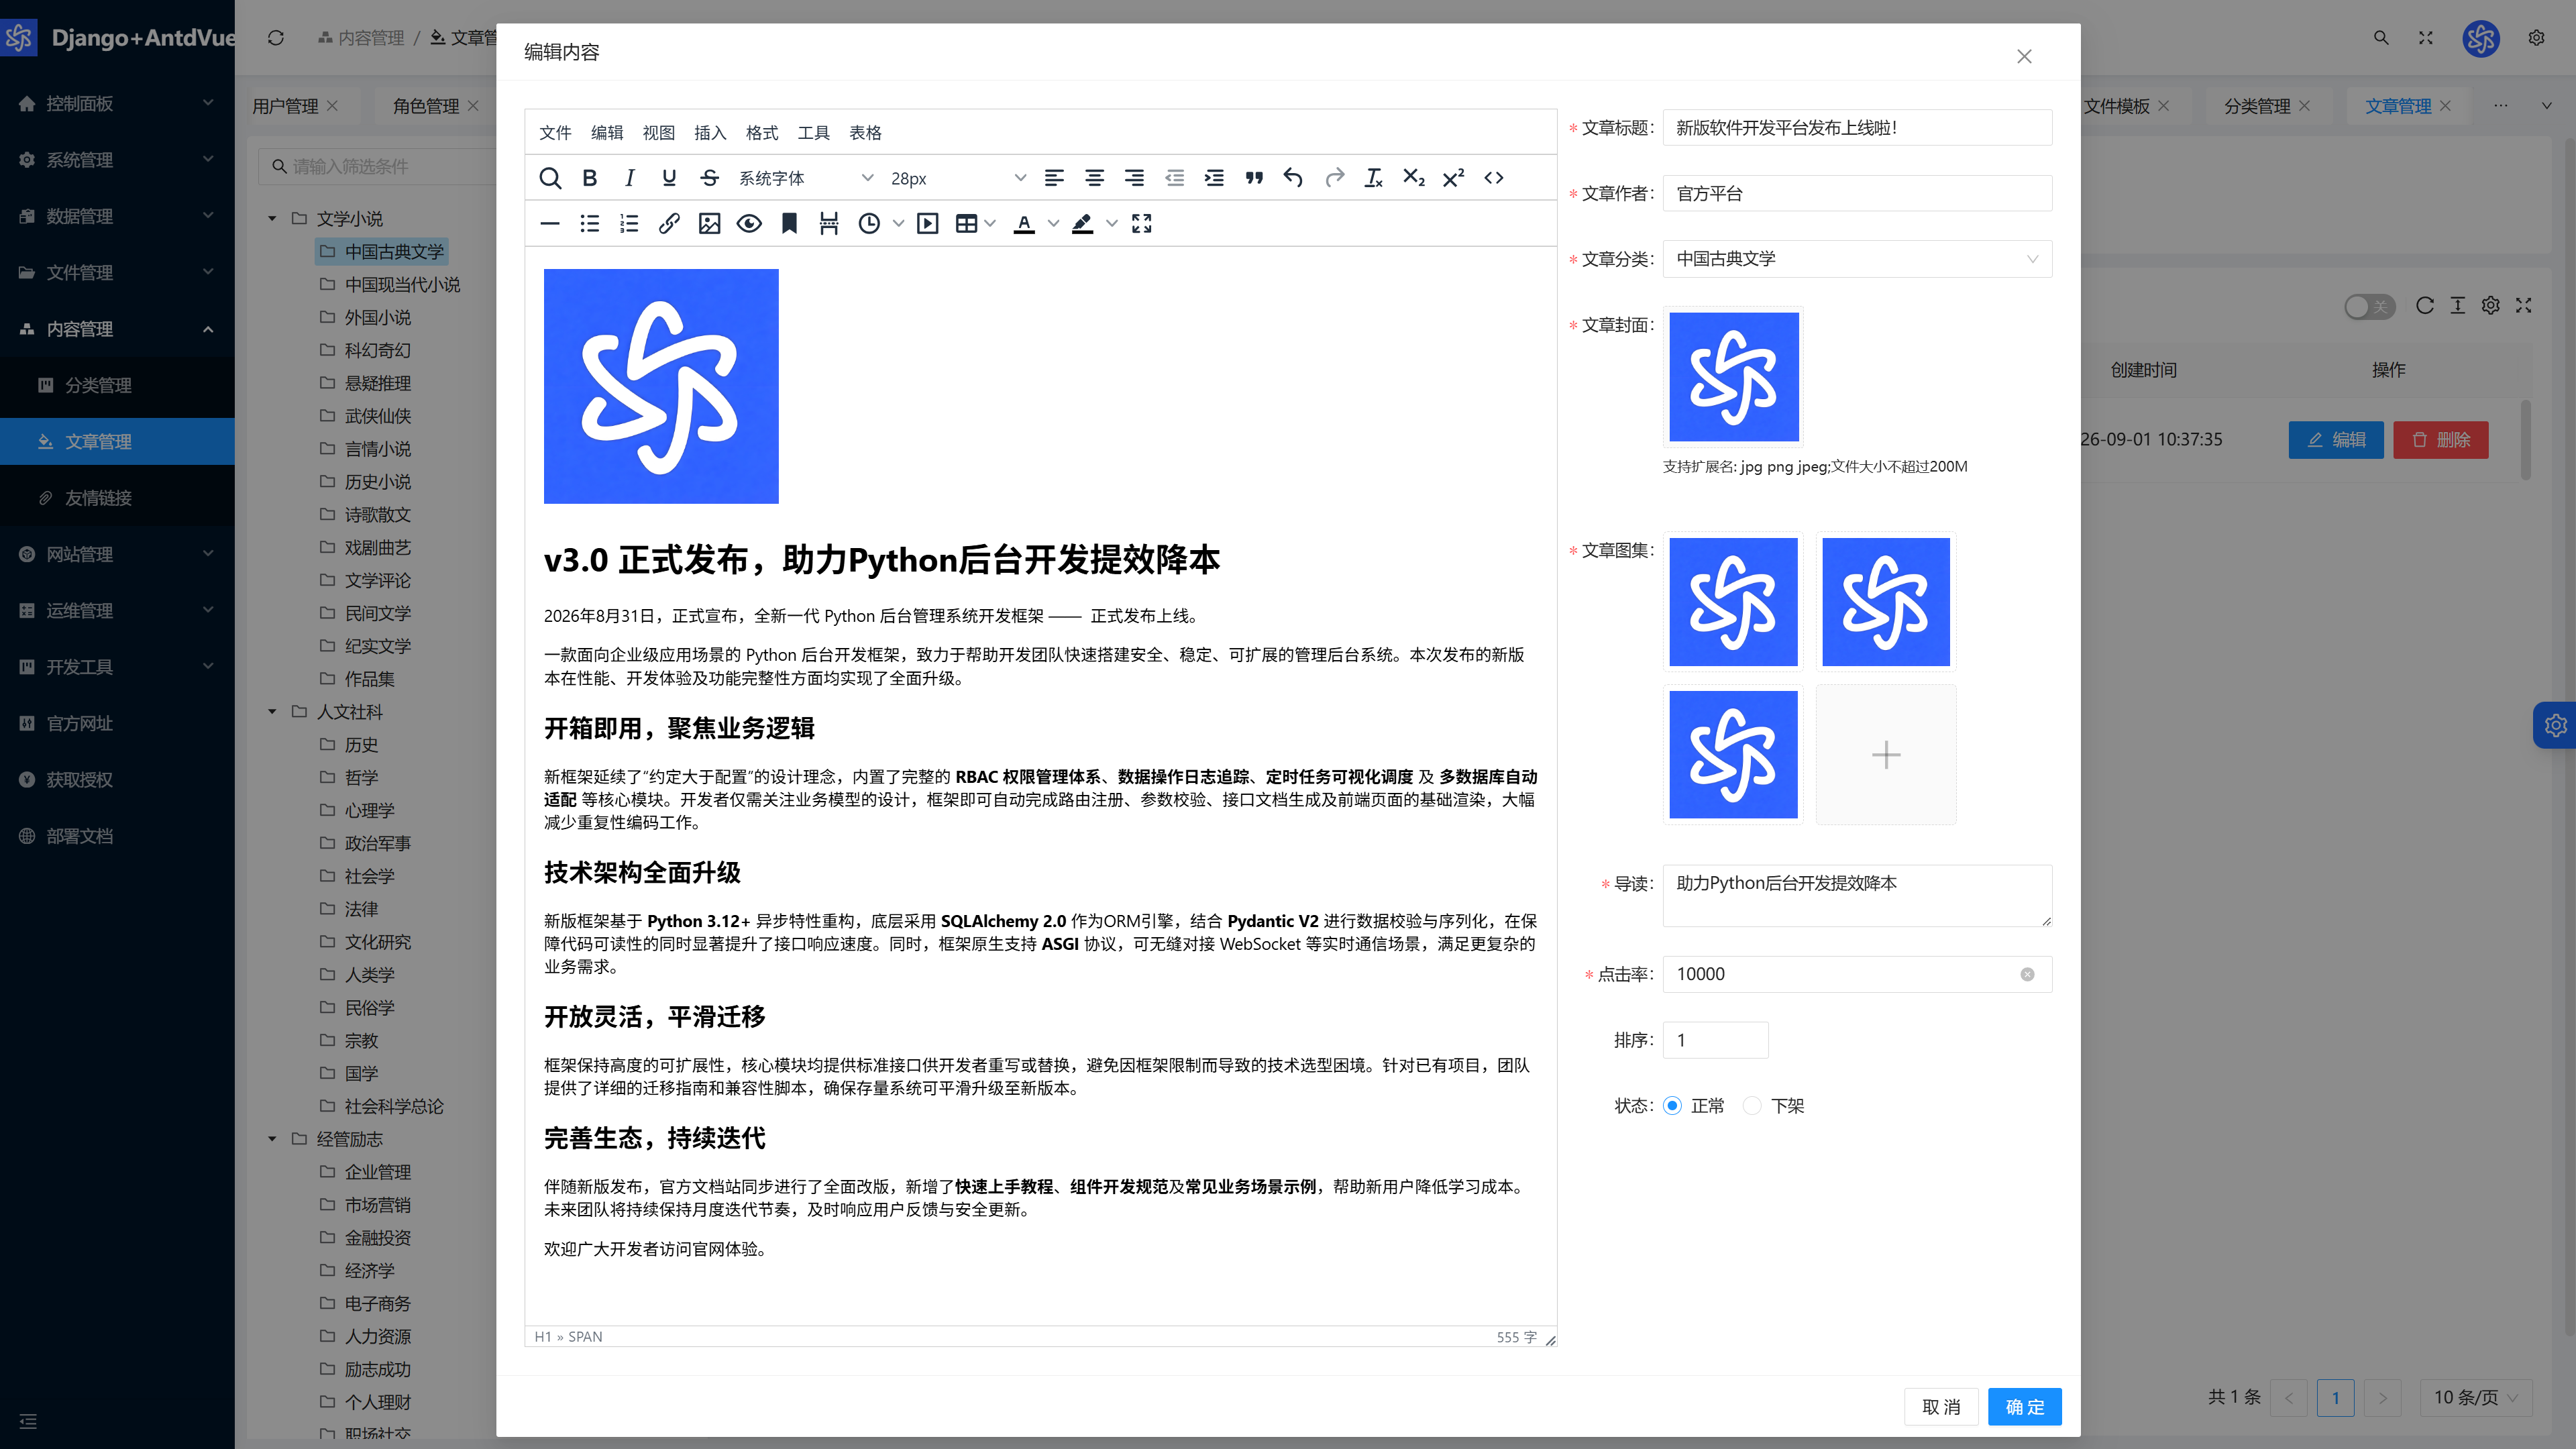Click 点击率 input field

pos(1857,974)
